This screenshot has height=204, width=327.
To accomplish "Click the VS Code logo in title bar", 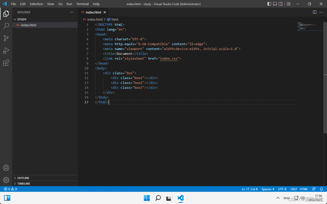I will [5, 4].
